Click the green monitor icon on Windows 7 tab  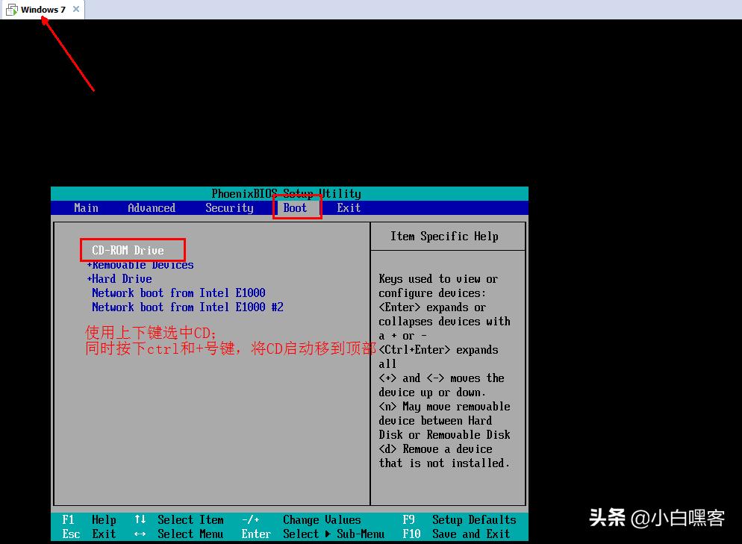click(12, 10)
